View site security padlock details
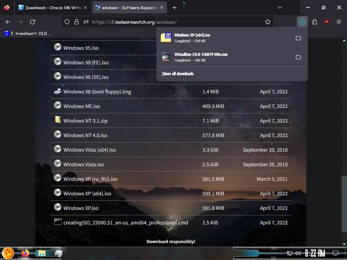 (77, 22)
